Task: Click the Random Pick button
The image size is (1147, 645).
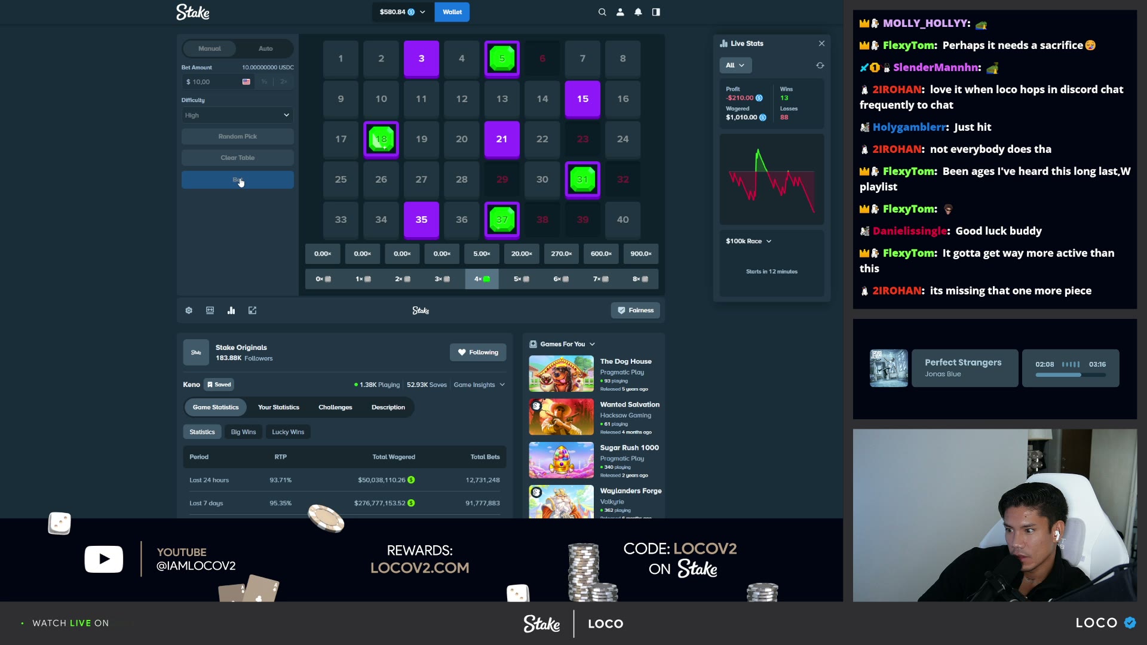Action: (237, 137)
